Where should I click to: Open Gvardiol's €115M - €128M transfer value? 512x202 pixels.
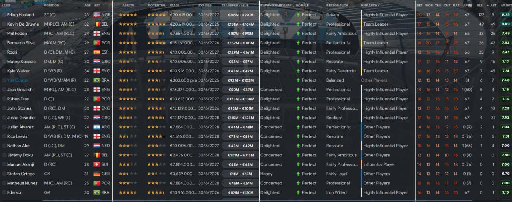[x=241, y=118]
